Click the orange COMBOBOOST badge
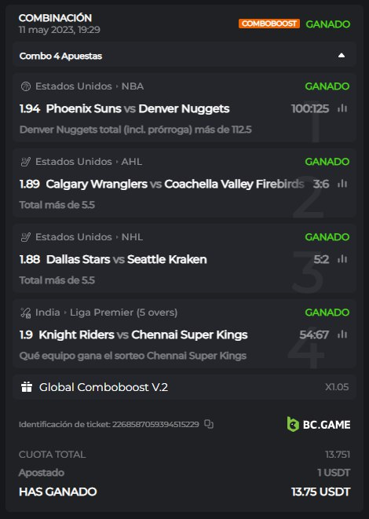The image size is (369, 519). tap(269, 24)
